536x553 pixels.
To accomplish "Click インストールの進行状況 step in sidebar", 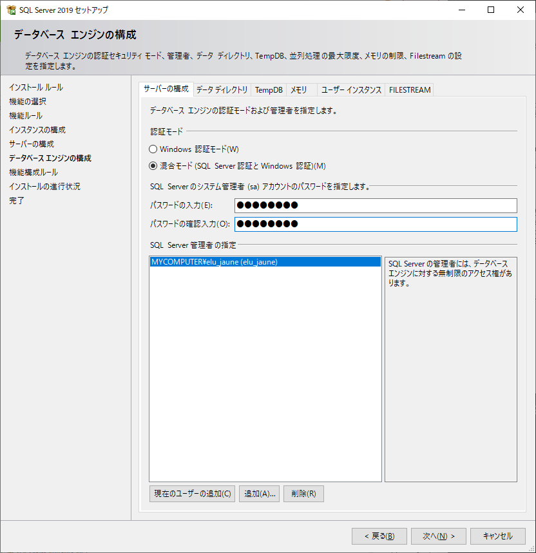I will pos(44,186).
